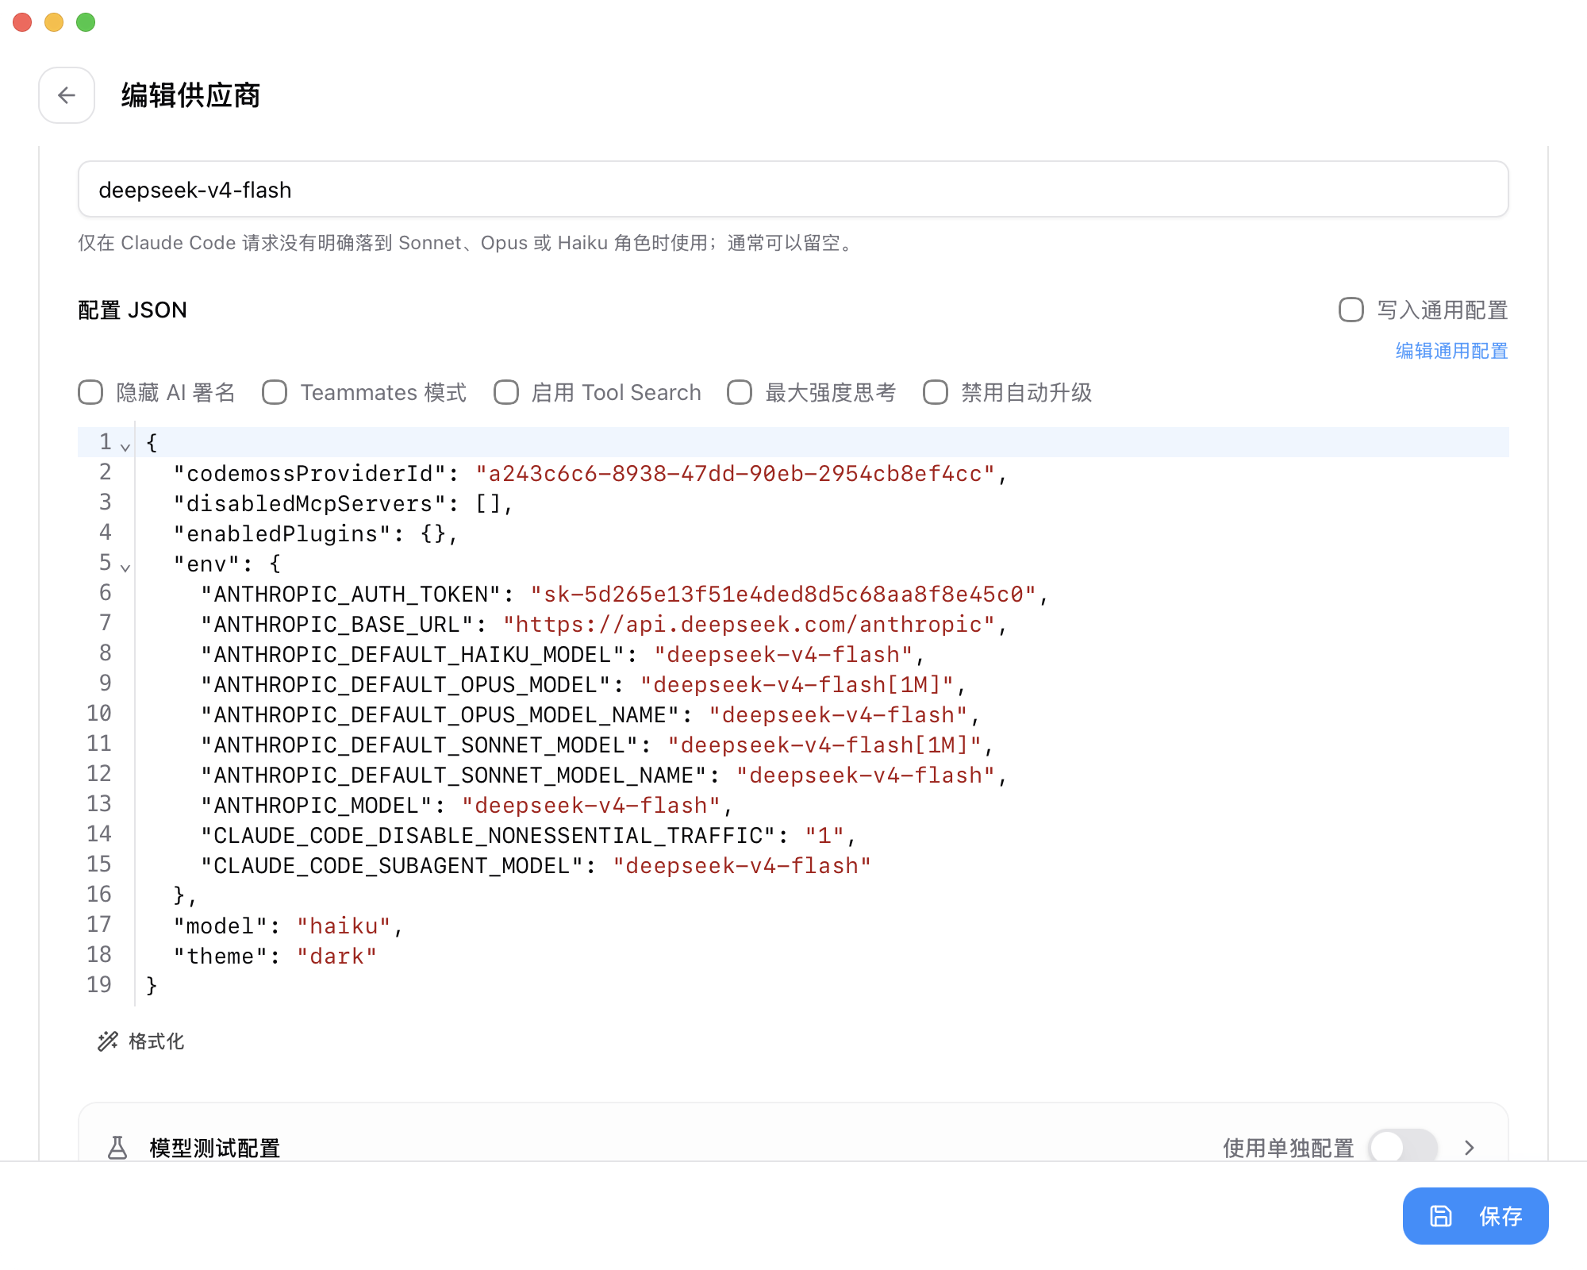The height and width of the screenshot is (1270, 1587).
Task: Click the closing brace on line 16
Action: pyautogui.click(x=179, y=896)
